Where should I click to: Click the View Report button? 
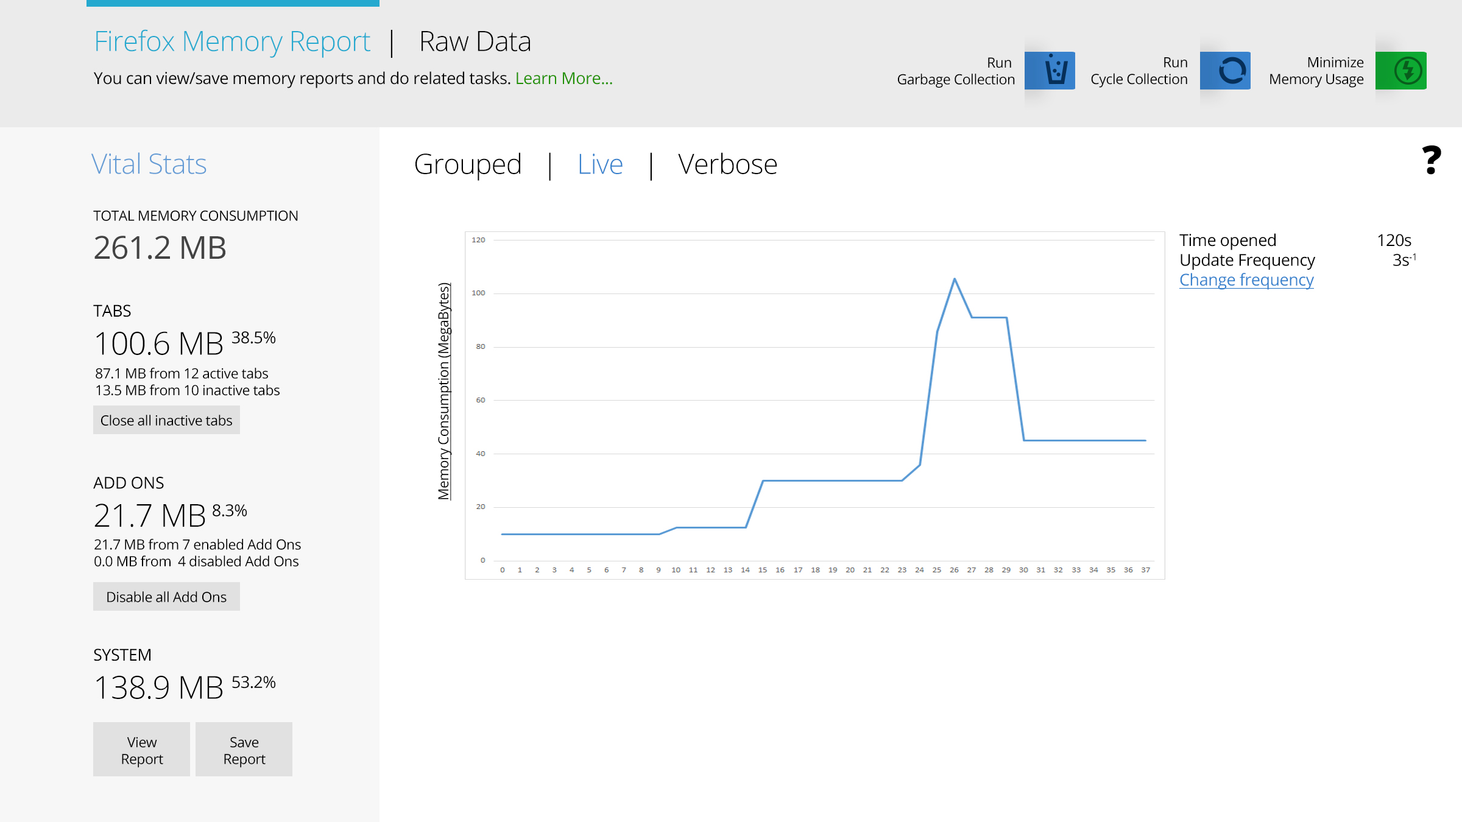click(x=141, y=750)
